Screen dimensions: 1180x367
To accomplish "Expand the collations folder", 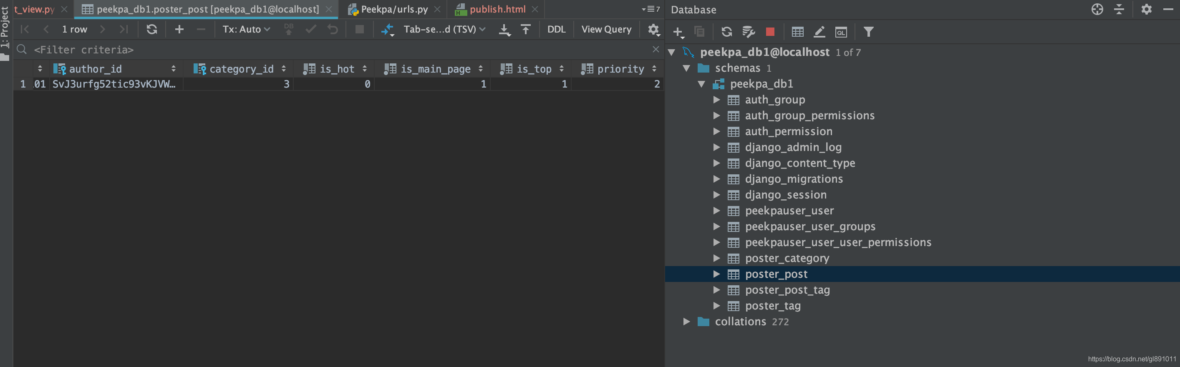I will (686, 322).
